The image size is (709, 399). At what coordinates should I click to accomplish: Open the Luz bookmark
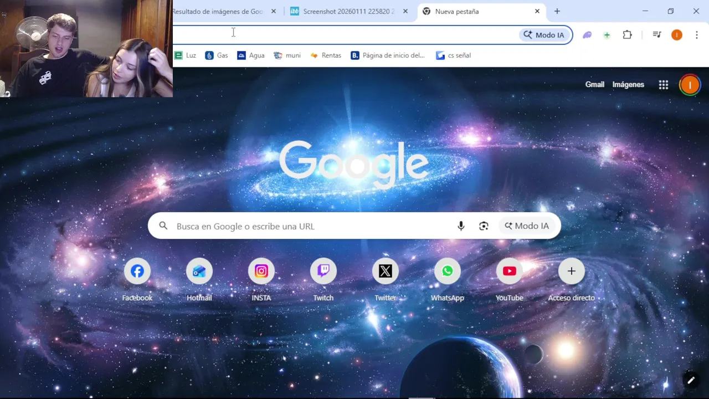185,55
